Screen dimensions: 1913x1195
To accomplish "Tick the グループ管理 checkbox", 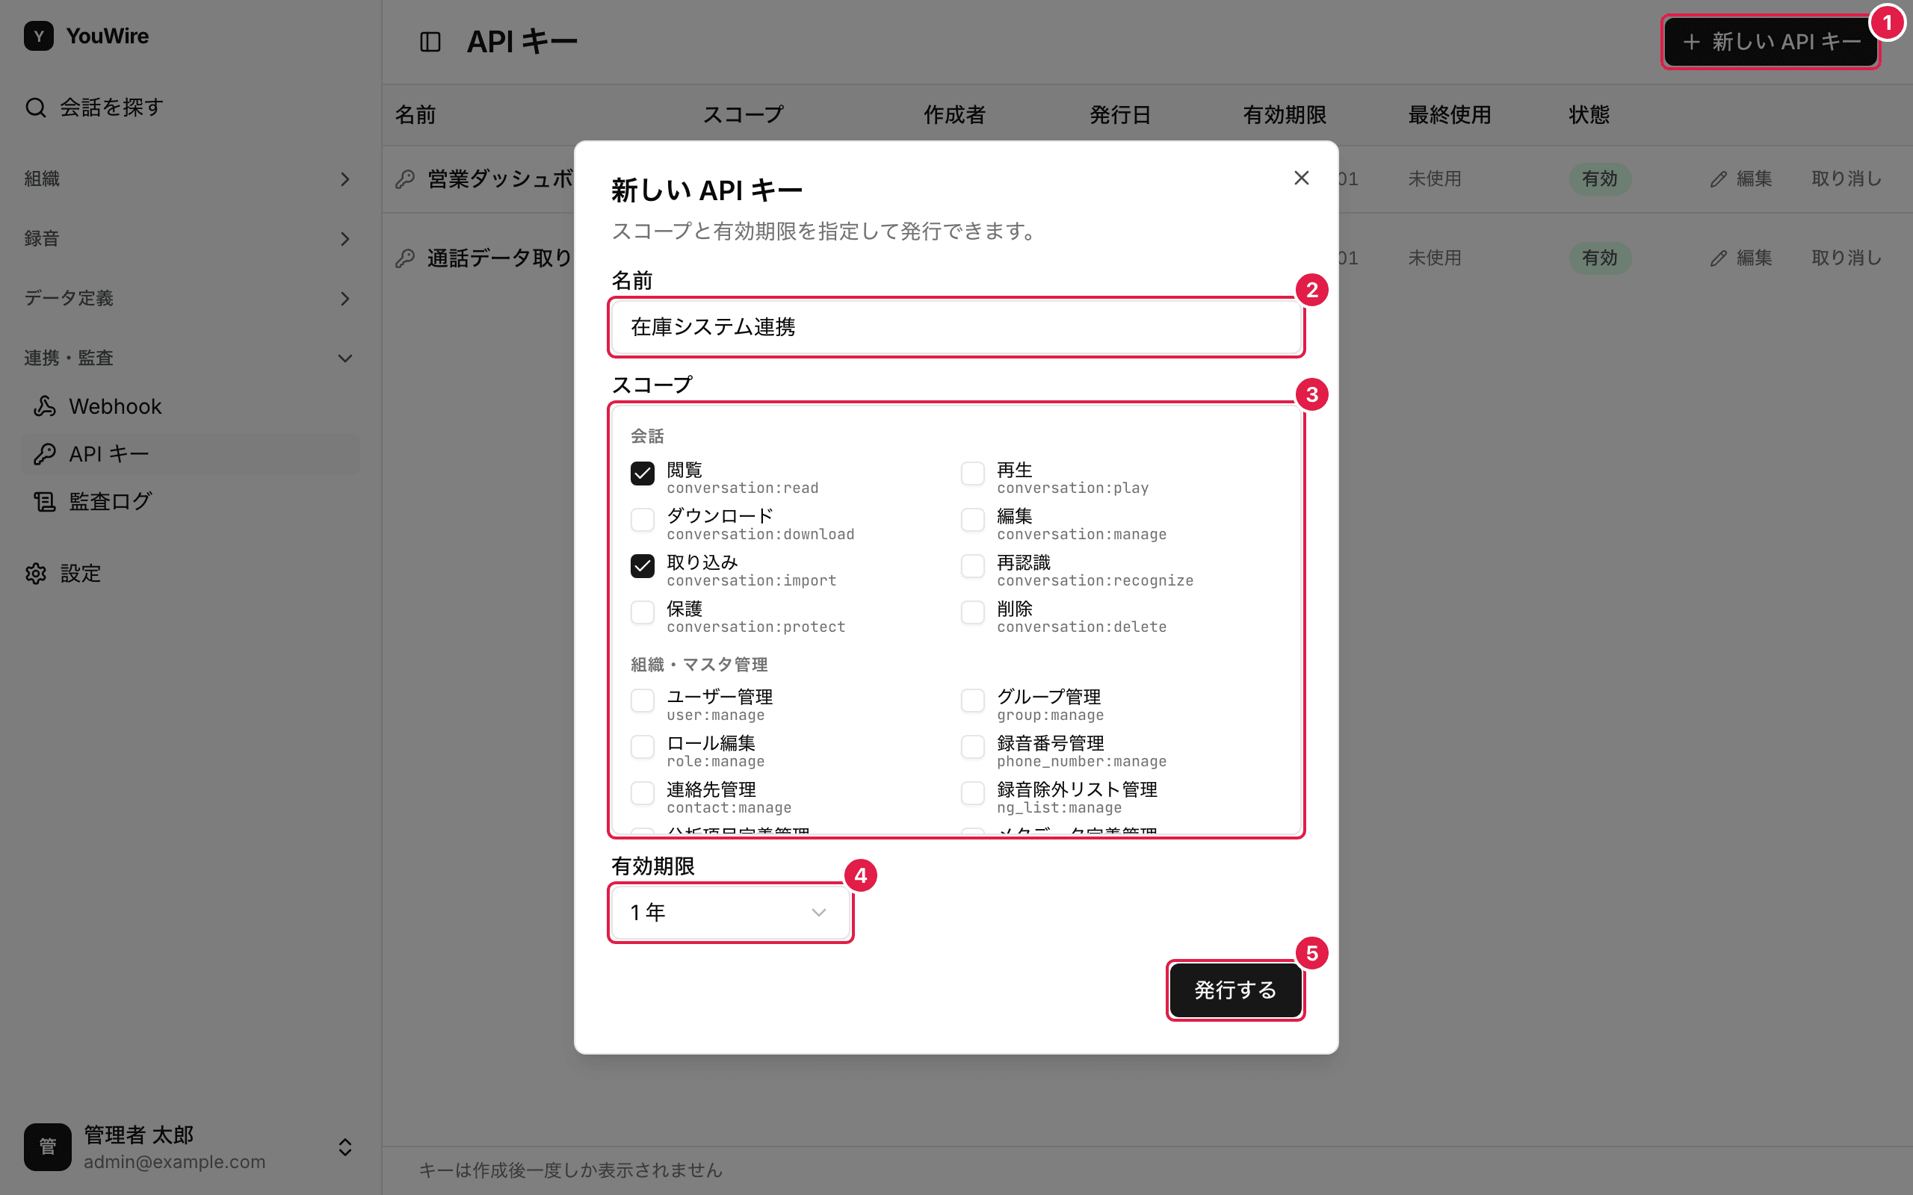I will pos(973,701).
